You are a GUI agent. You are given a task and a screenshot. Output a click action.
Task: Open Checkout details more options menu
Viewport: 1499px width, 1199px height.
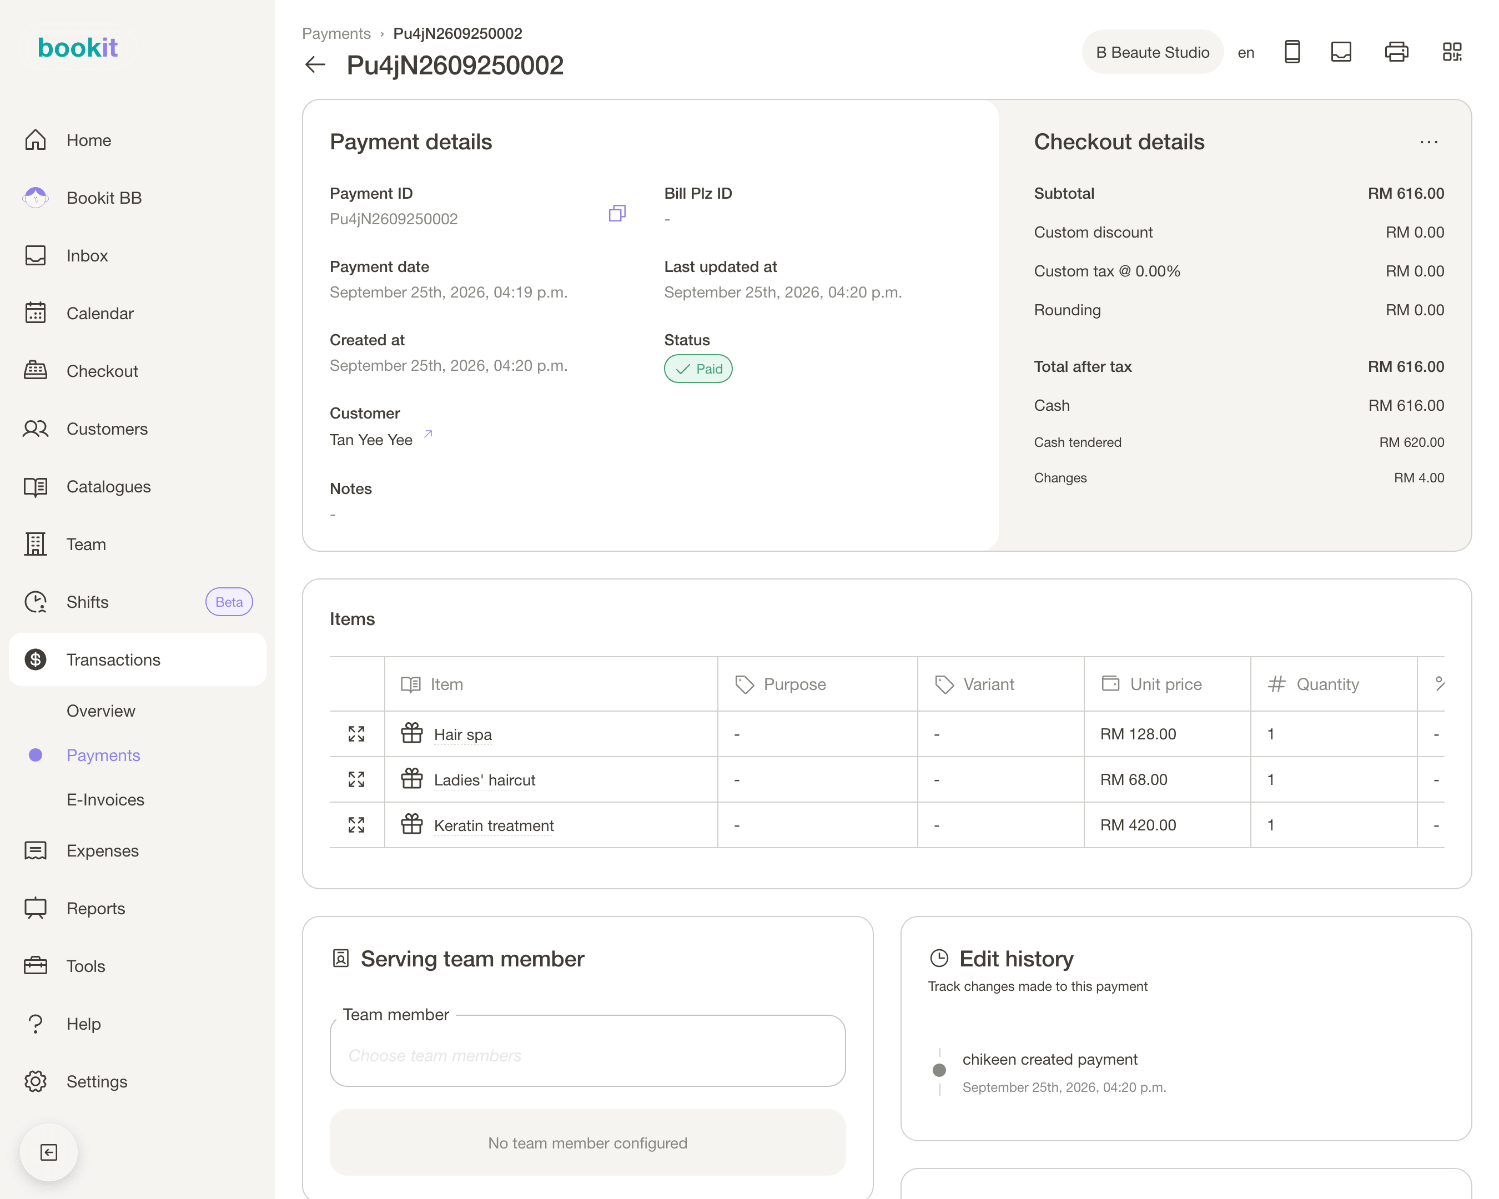pyautogui.click(x=1428, y=142)
